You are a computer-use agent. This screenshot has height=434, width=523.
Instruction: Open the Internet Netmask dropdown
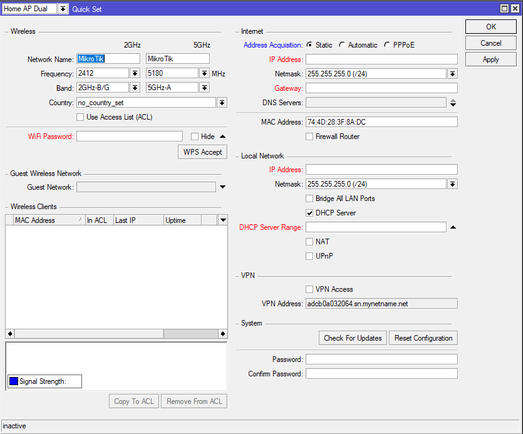tap(453, 74)
